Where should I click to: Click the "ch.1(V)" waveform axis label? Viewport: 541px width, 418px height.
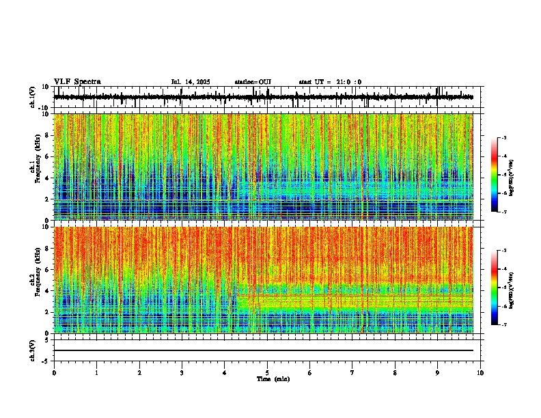pyautogui.click(x=33, y=97)
